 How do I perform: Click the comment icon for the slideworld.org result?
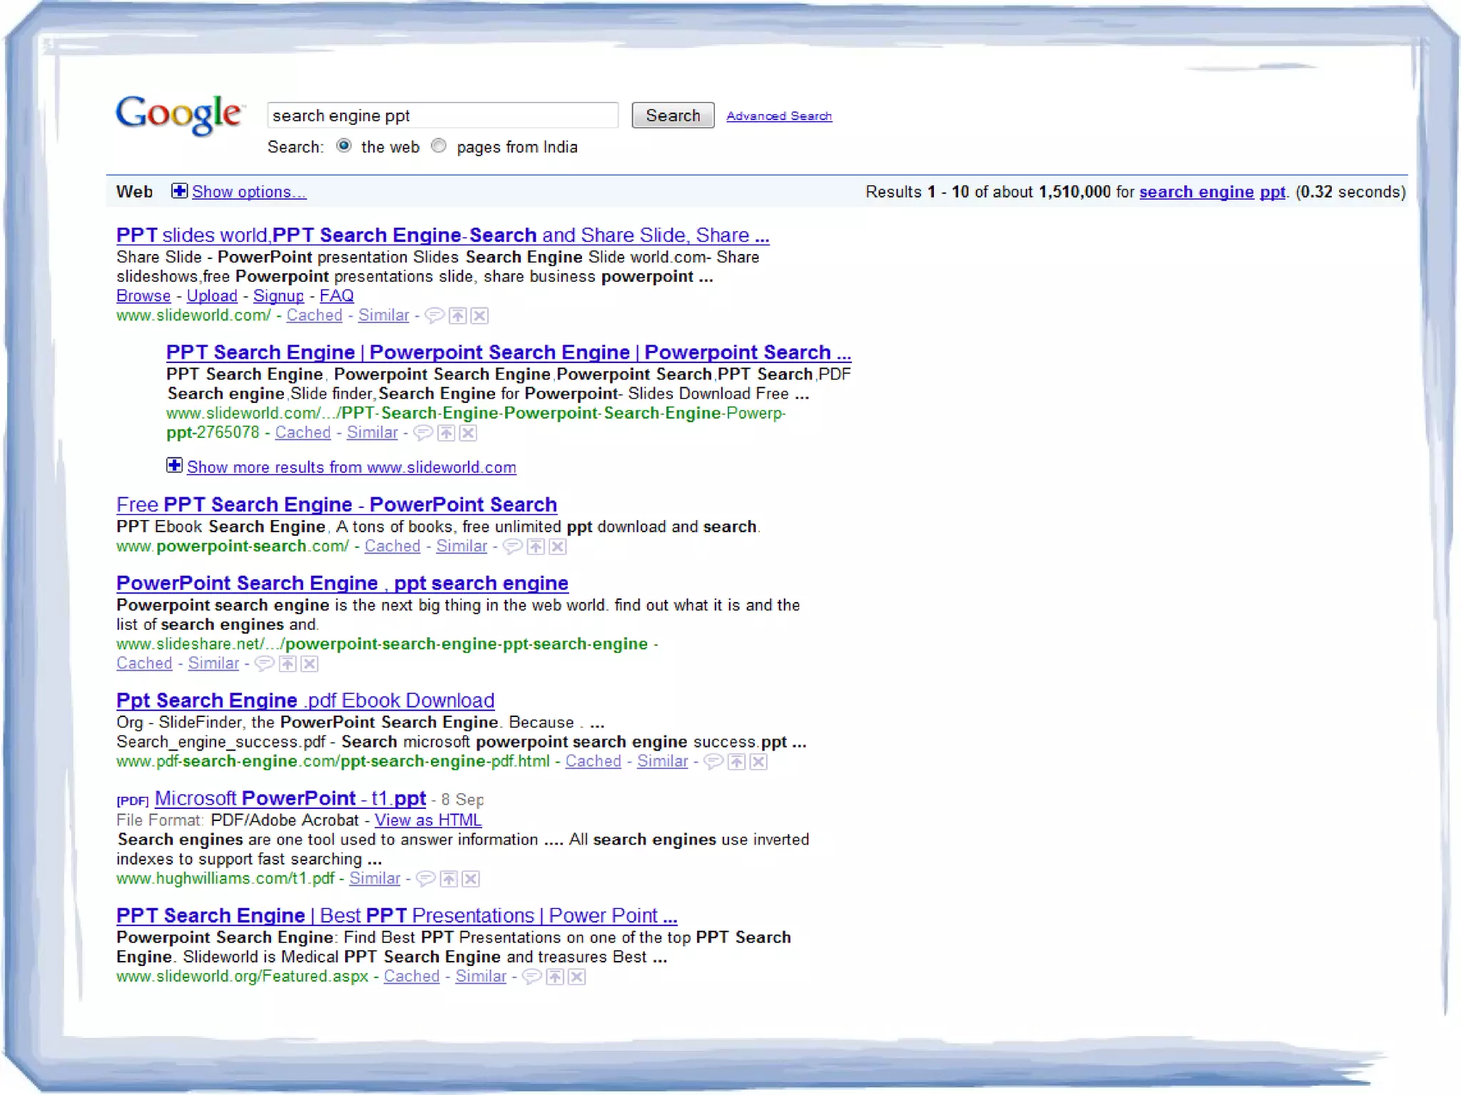point(531,977)
